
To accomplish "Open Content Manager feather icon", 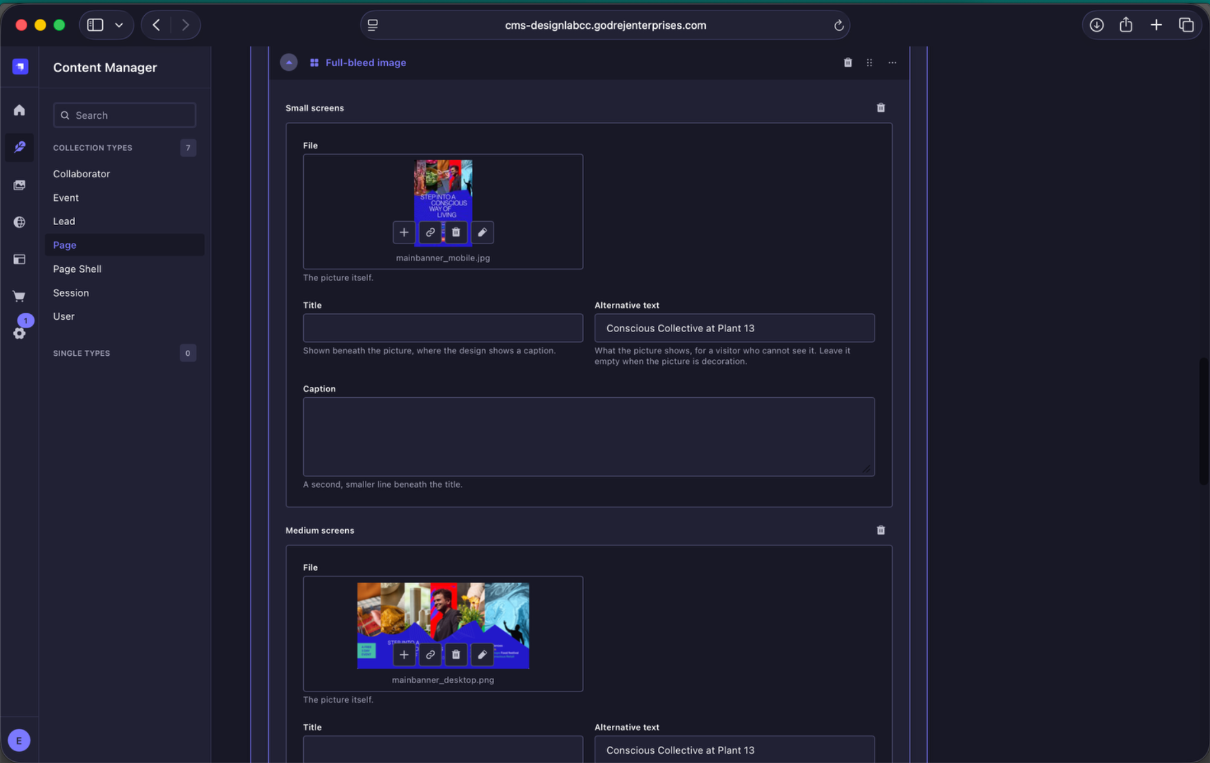I will click(20, 147).
